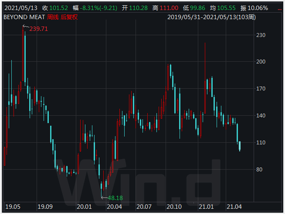Click the 20.04 time axis label
This screenshot has width=285, height=214.
tap(114, 207)
